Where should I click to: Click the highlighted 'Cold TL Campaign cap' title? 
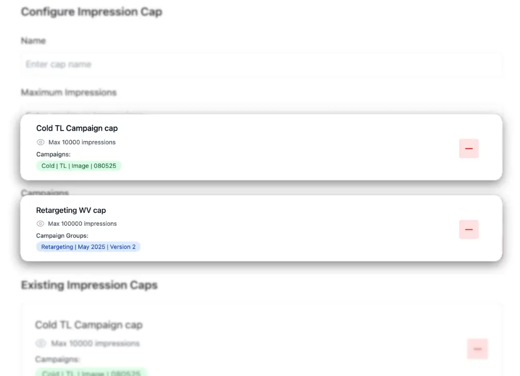click(x=77, y=128)
